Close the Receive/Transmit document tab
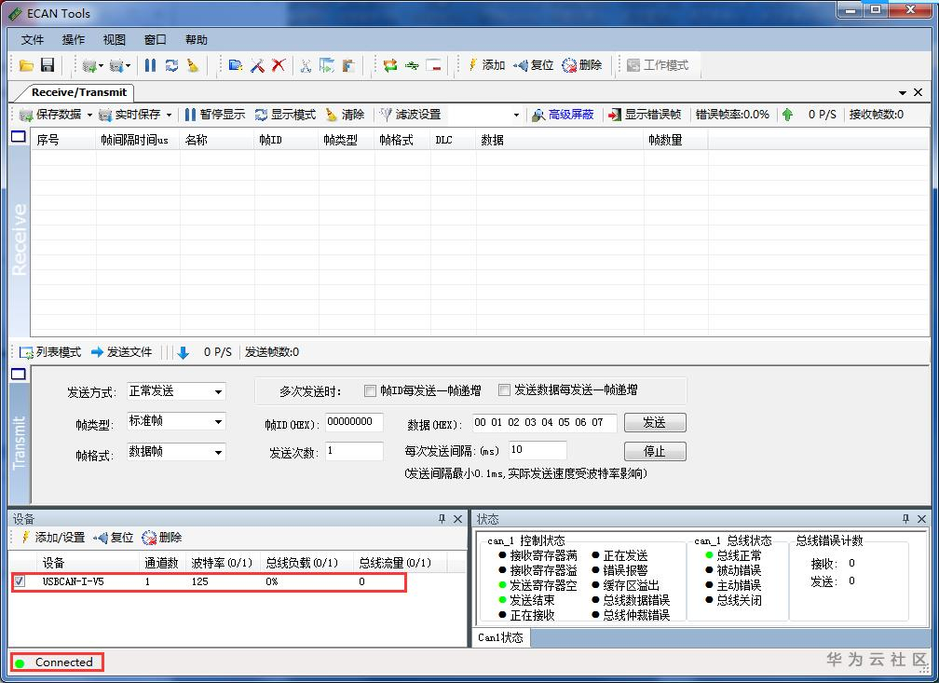 (919, 92)
